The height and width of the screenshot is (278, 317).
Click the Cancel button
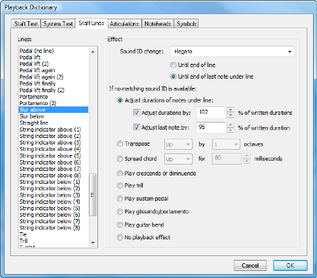250,266
